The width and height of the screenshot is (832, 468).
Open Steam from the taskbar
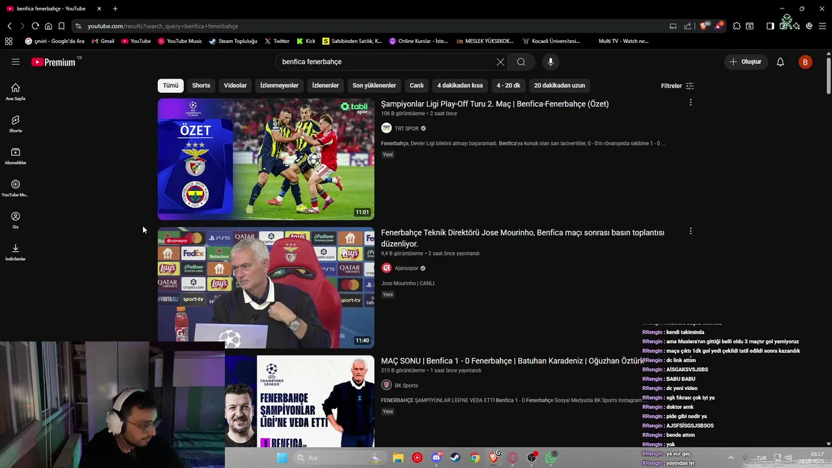pyautogui.click(x=455, y=458)
